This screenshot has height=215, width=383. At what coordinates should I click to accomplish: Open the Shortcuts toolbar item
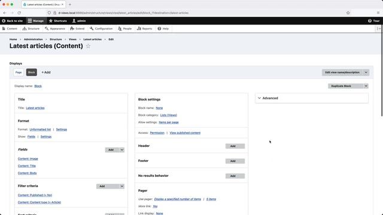[58, 21]
